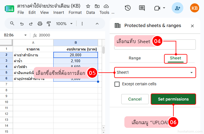The height and width of the screenshot is (134, 204).
Task: Select row 13 header
Action: pos(6,120)
